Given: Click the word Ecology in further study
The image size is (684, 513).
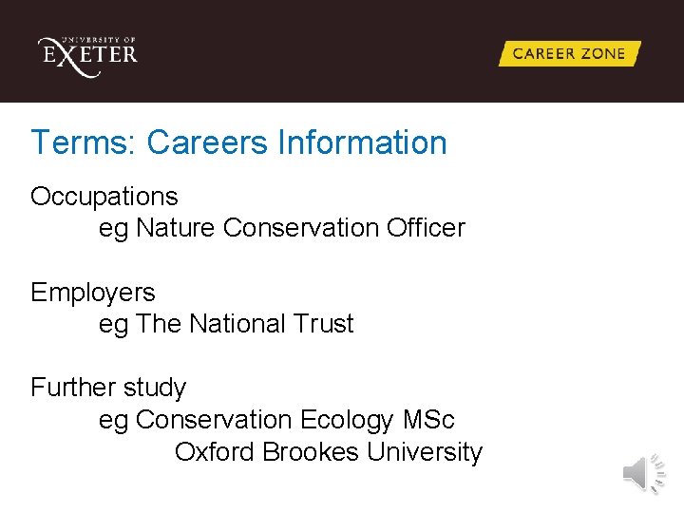Looking at the screenshot, I should point(347,419).
